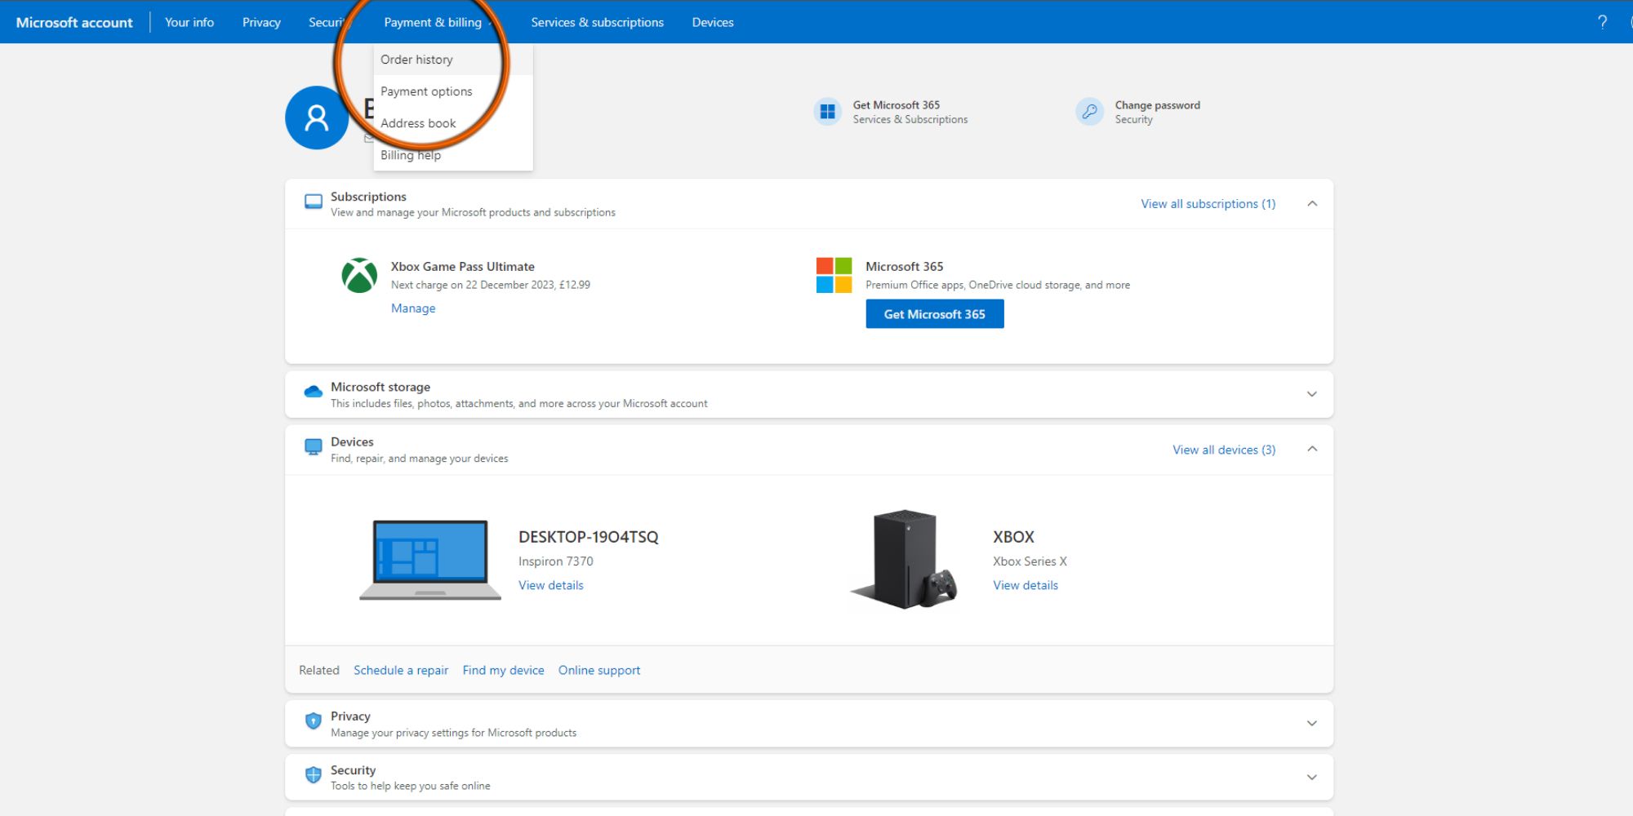Click the DESKTOP-19O4TSQ device name
The height and width of the screenshot is (816, 1633).
click(589, 537)
